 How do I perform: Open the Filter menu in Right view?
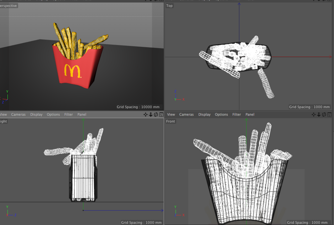pyautogui.click(x=68, y=114)
